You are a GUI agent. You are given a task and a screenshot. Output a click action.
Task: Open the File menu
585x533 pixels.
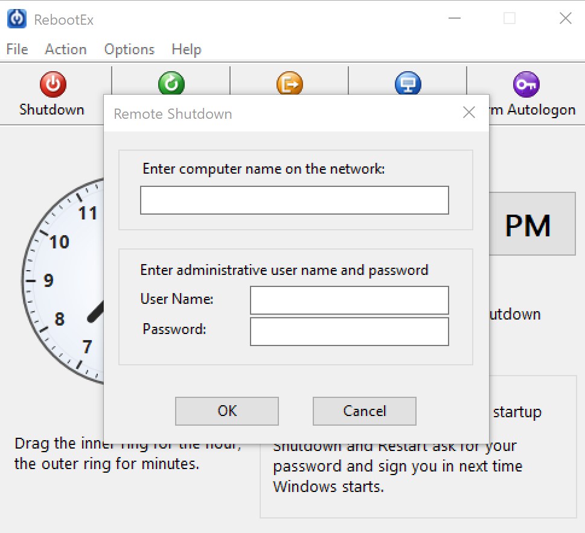[17, 49]
